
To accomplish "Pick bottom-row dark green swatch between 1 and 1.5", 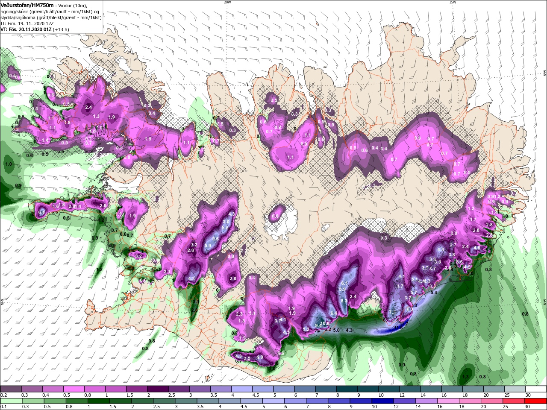I will tap(99, 401).
